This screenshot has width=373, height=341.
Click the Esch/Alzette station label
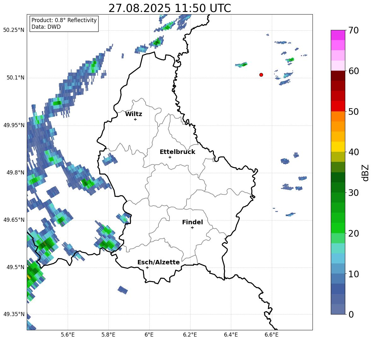tap(158, 262)
